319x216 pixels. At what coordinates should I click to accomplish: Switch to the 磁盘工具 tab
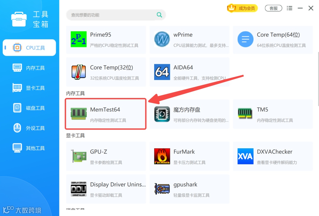coord(29,108)
